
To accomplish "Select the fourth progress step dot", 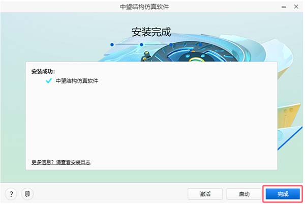I will (x=200, y=45).
